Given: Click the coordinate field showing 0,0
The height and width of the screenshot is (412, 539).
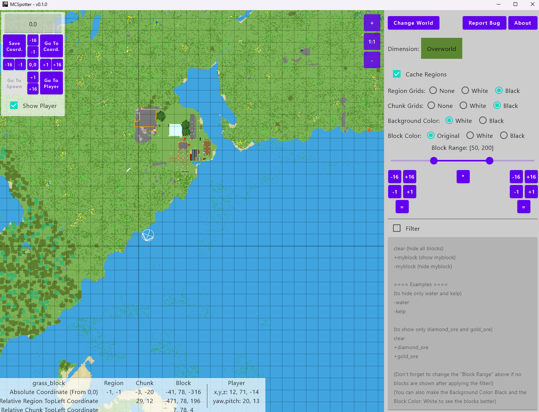Looking at the screenshot, I should [33, 24].
